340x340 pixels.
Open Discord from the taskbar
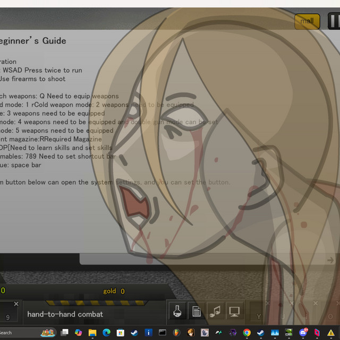coord(303,333)
